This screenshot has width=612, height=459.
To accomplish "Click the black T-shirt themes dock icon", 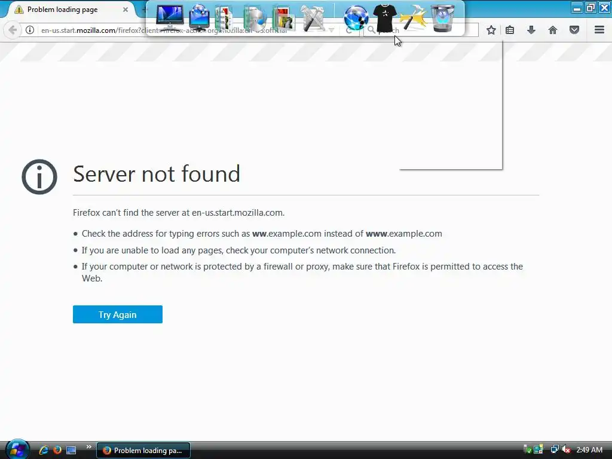I will pyautogui.click(x=385, y=18).
